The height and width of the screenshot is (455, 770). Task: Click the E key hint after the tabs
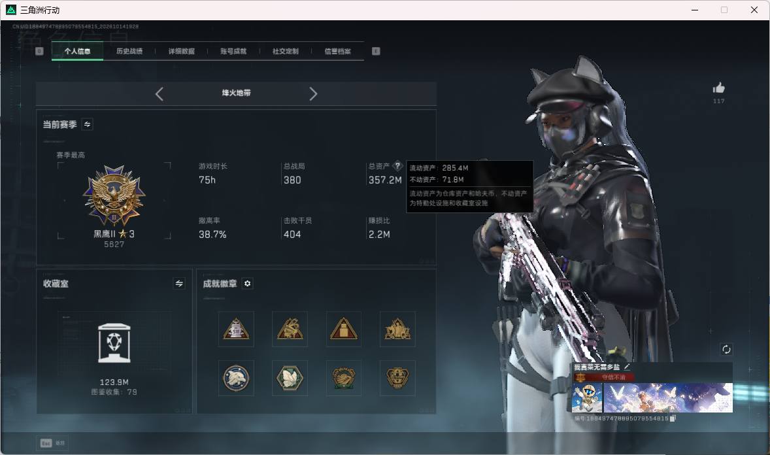tap(376, 51)
